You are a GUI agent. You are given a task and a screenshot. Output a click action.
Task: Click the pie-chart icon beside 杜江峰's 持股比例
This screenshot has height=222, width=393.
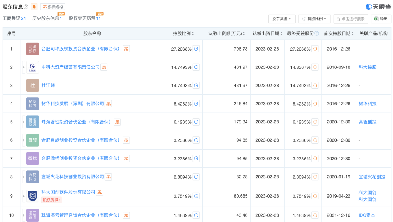pos(196,85)
